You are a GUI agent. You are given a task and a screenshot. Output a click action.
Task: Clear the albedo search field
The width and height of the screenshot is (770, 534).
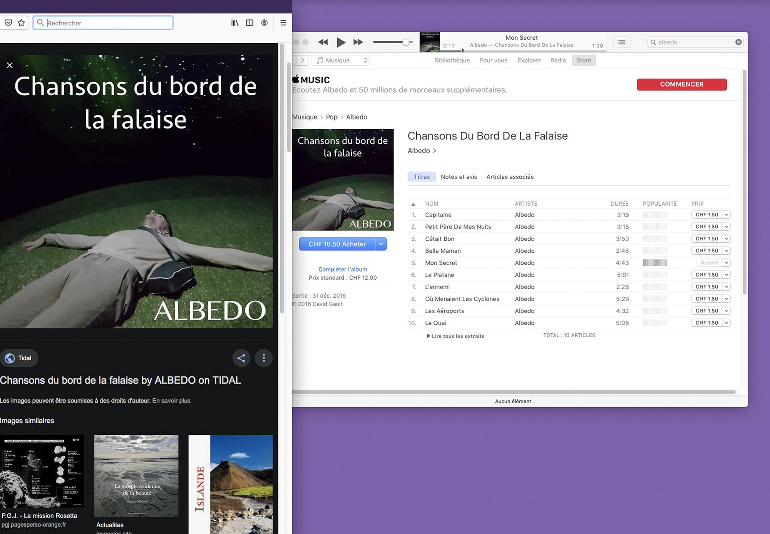pyautogui.click(x=738, y=42)
